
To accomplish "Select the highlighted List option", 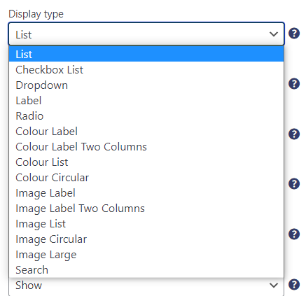I will tap(146, 54).
